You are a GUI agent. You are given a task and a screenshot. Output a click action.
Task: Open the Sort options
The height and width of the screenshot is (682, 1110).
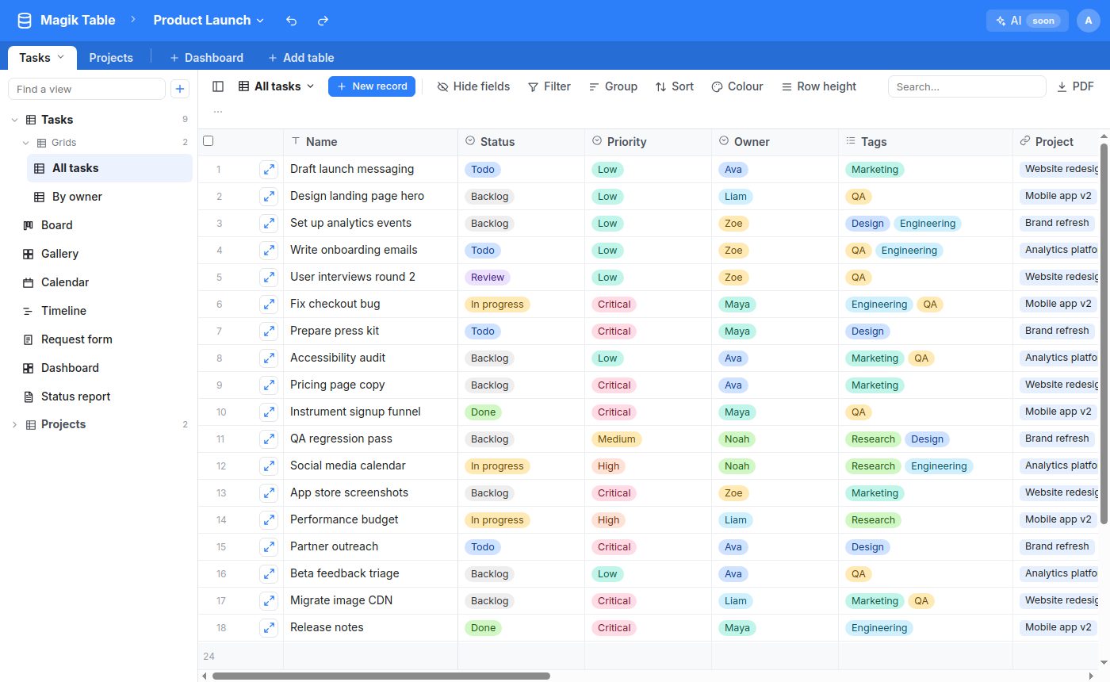tap(674, 86)
